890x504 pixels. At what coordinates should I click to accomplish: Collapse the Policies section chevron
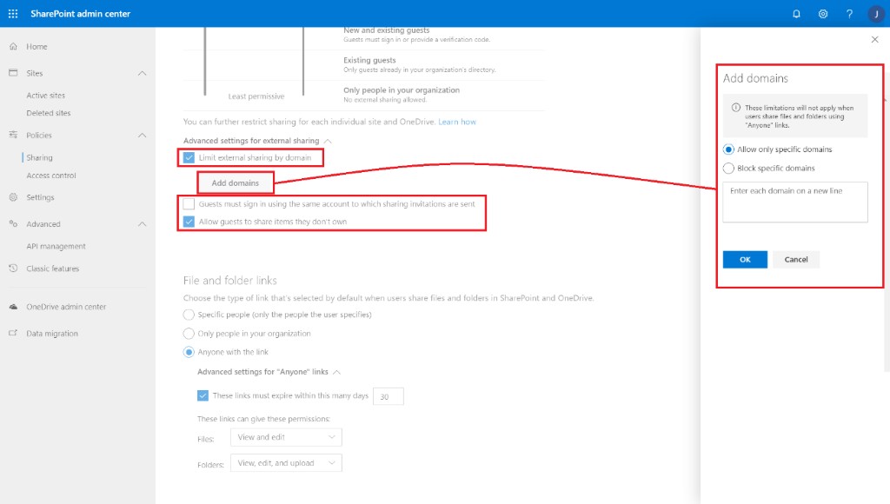[142, 135]
